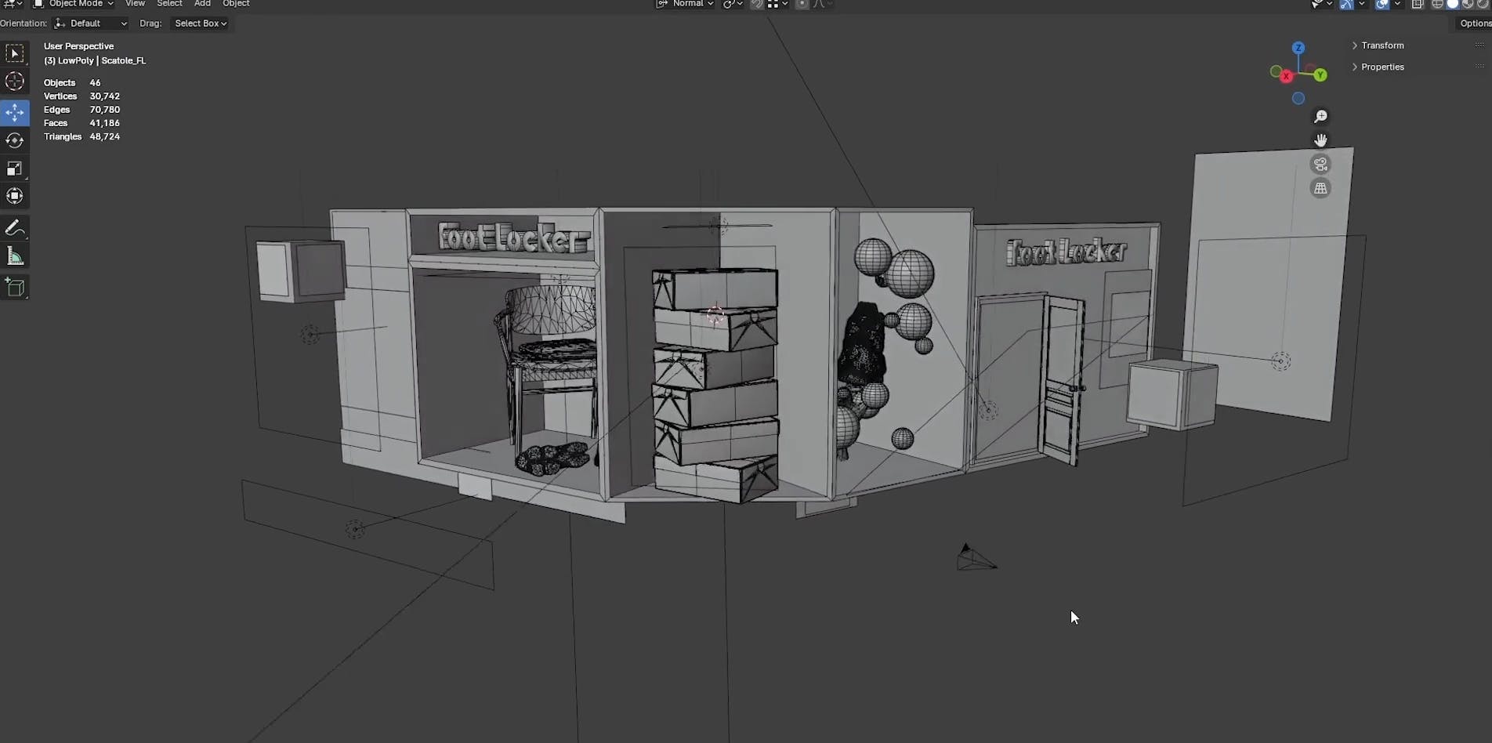Open the gizmo options dropdown arrow
This screenshot has height=743, width=1492.
1362,4
